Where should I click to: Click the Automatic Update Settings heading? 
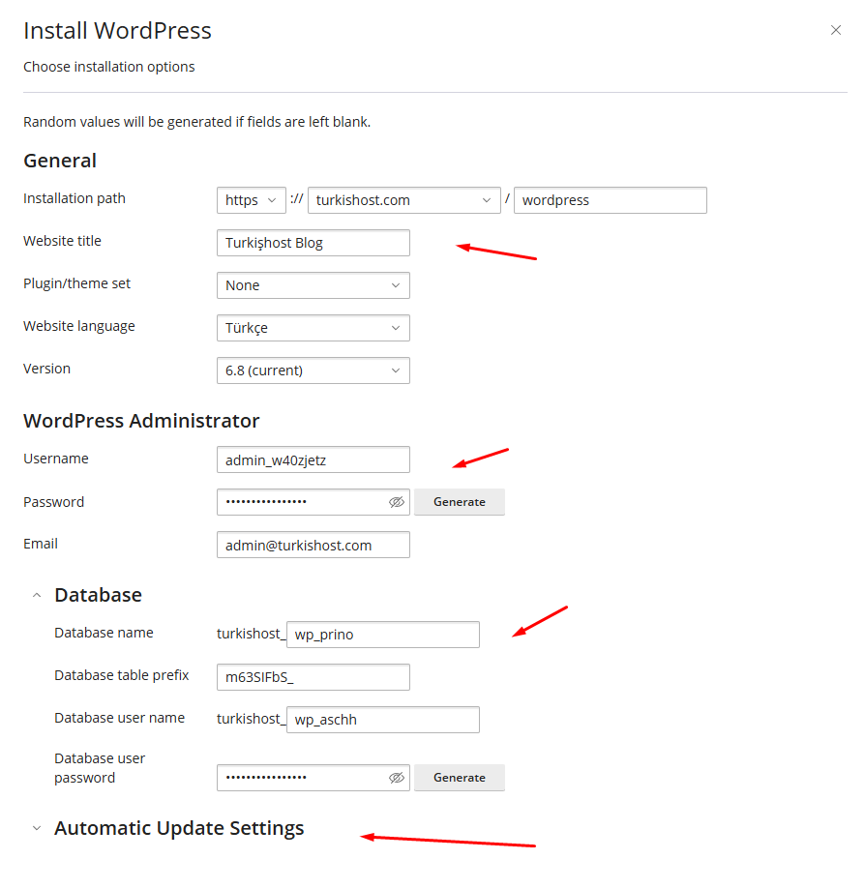[179, 828]
